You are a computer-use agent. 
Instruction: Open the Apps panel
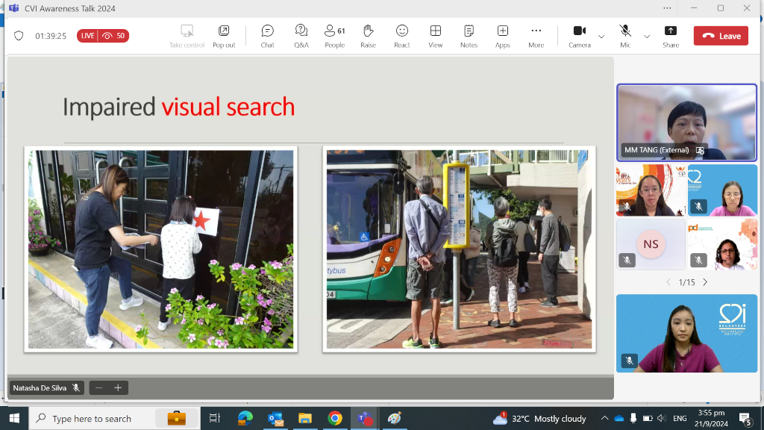tap(503, 35)
